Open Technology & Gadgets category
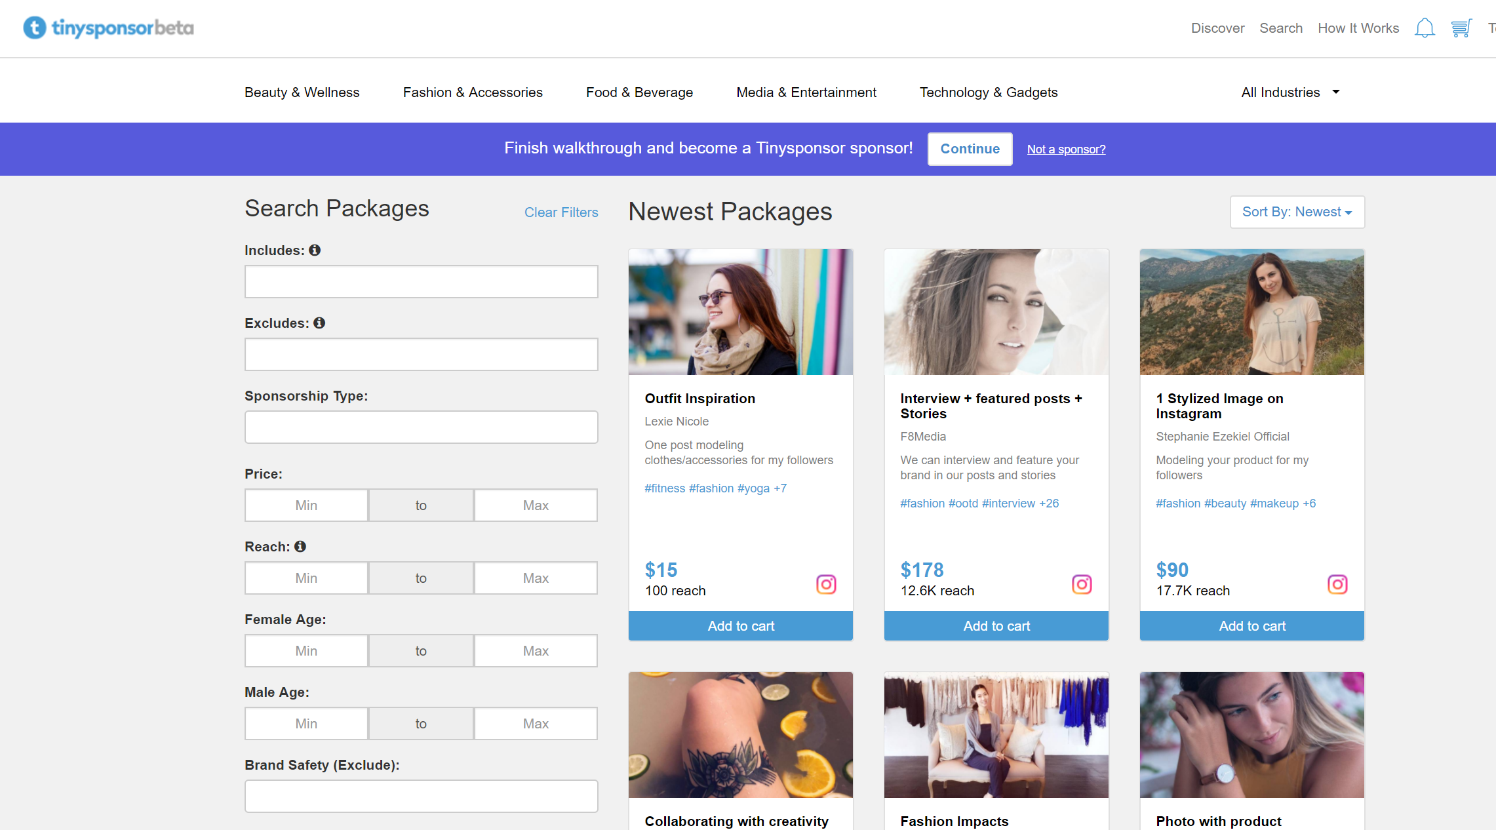 click(x=989, y=92)
